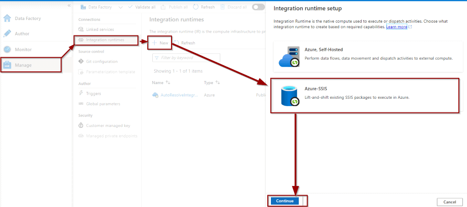This screenshot has width=467, height=207.
Task: Open Triggers under Author
Action: tap(93, 94)
